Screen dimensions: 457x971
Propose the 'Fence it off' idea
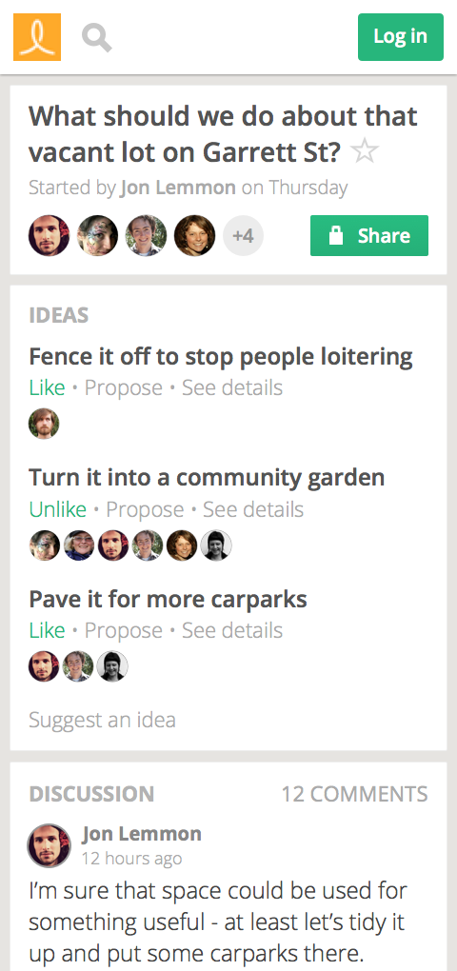(x=123, y=387)
